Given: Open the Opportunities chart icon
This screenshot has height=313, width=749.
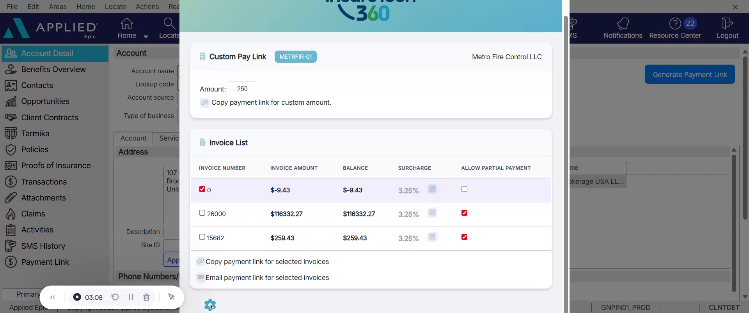Looking at the screenshot, I should [11, 101].
